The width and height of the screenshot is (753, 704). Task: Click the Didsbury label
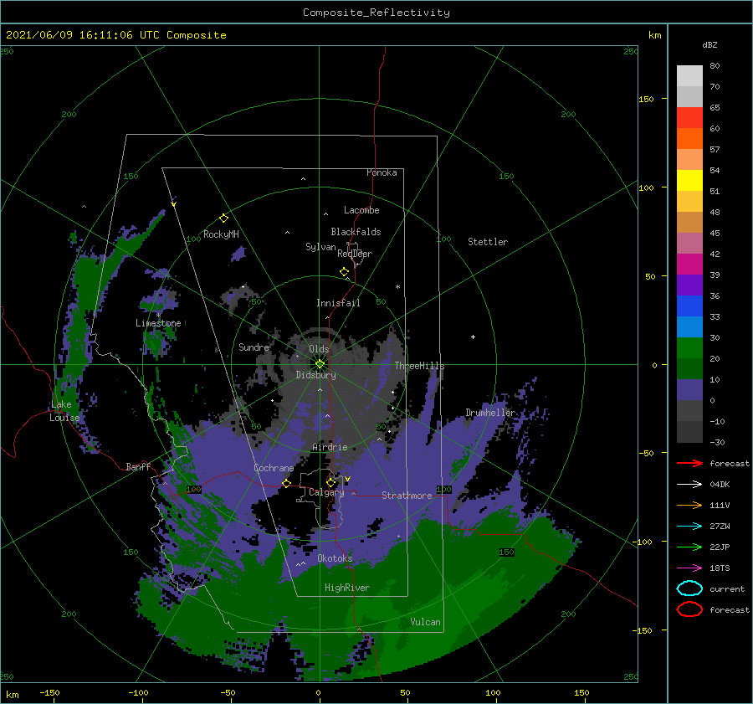pos(316,375)
